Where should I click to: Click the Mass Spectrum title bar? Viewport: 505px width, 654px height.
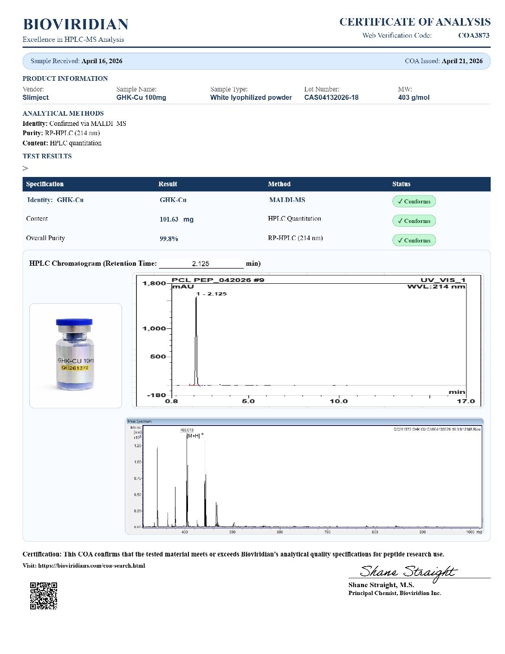click(x=304, y=421)
